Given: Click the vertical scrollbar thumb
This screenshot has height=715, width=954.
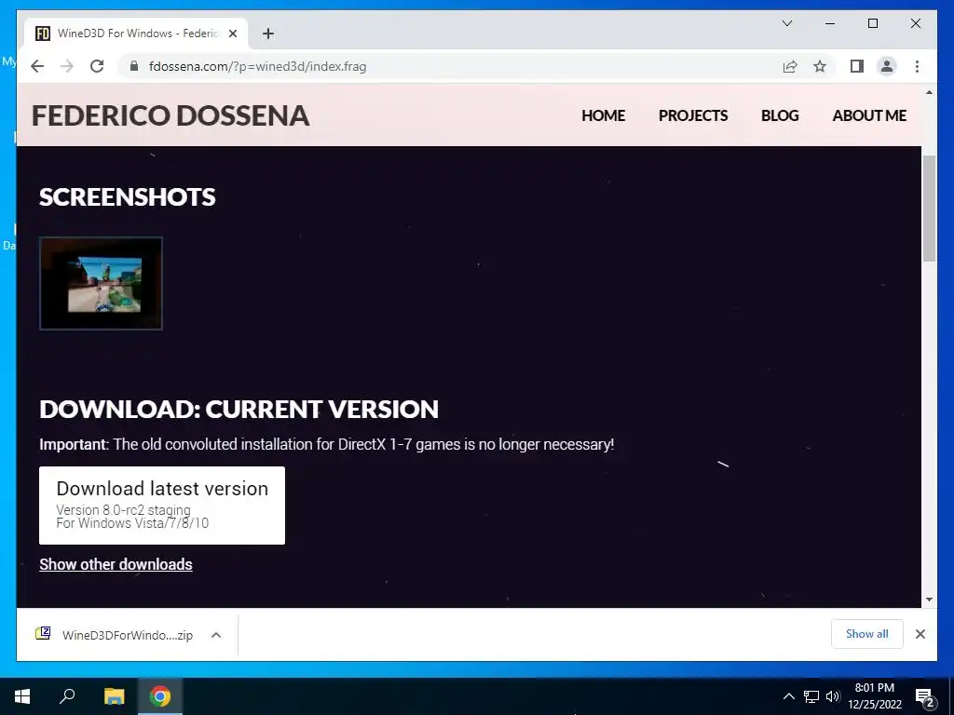Looking at the screenshot, I should (x=929, y=209).
